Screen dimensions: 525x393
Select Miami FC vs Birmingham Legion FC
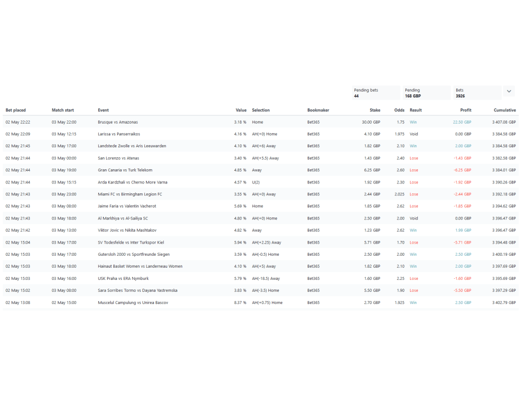pos(130,194)
